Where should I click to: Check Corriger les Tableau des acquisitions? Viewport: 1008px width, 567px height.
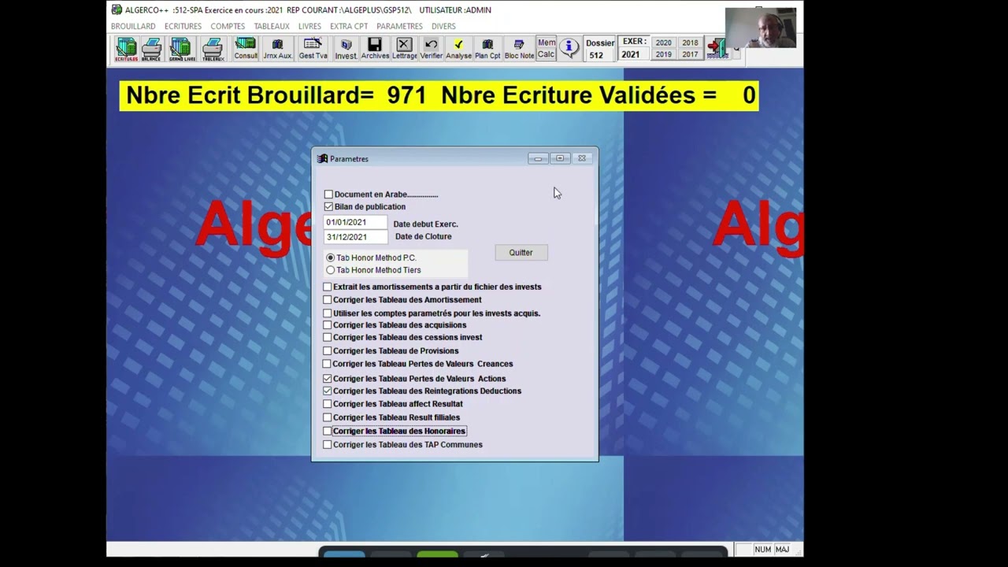click(328, 325)
